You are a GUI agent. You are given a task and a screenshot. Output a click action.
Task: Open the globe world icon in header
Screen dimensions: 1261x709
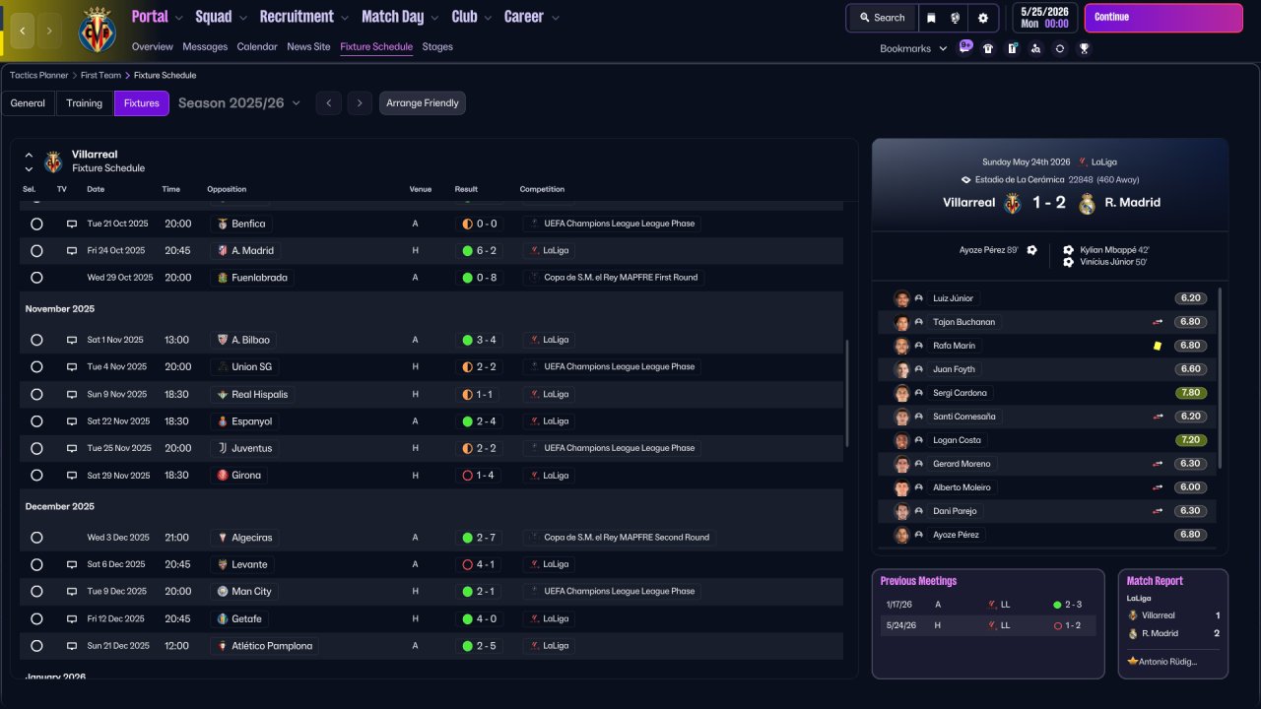point(956,18)
